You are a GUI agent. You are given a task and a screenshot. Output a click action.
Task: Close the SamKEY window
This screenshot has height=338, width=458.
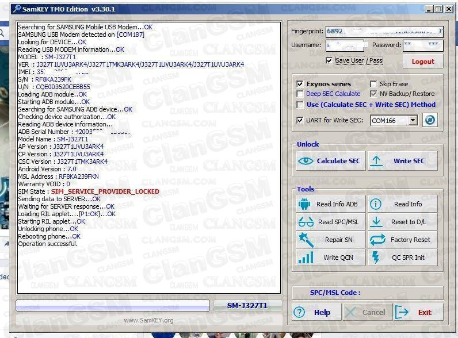tap(449, 9)
